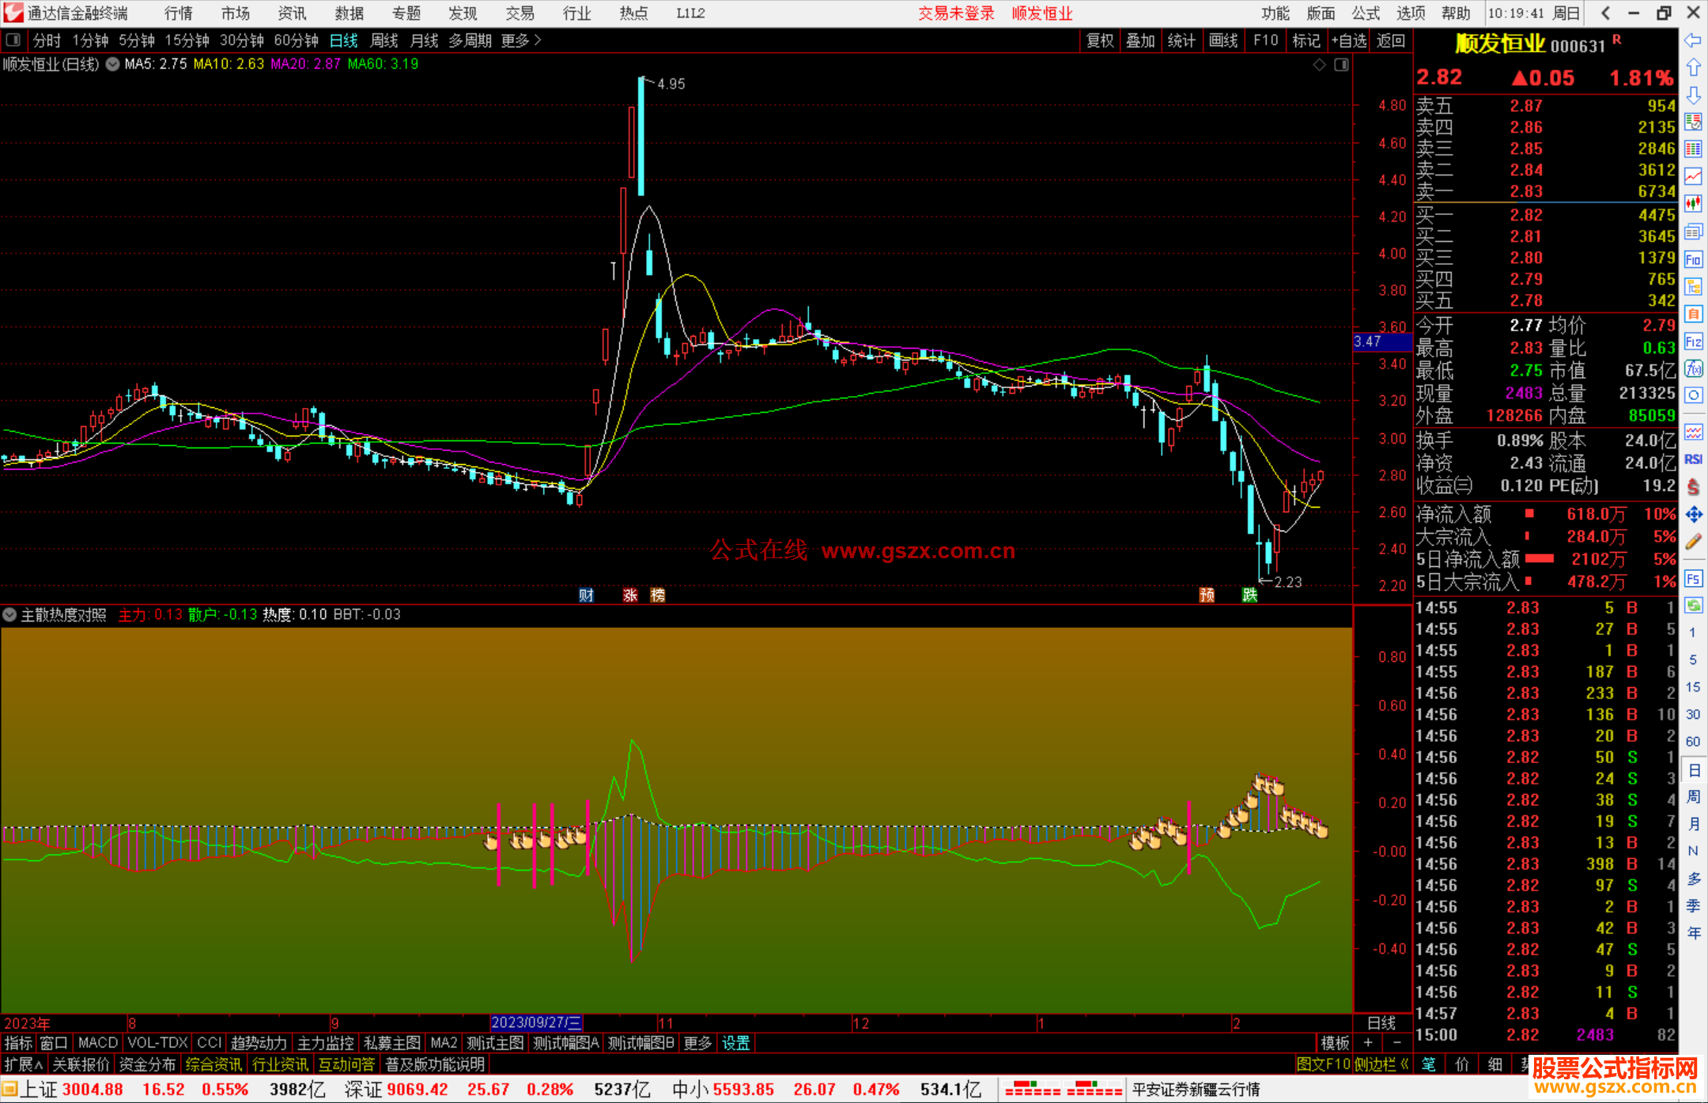Click the +自选 add to watchlist button
This screenshot has width=1708, height=1103.
click(1348, 40)
